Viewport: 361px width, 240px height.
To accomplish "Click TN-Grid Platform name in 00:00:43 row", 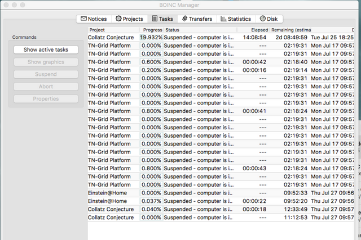I will (109, 169).
